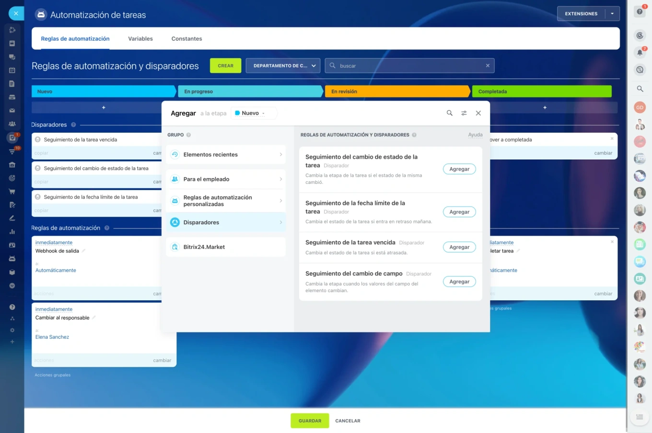Open the Nuevo stage dropdown in dialog

point(254,113)
